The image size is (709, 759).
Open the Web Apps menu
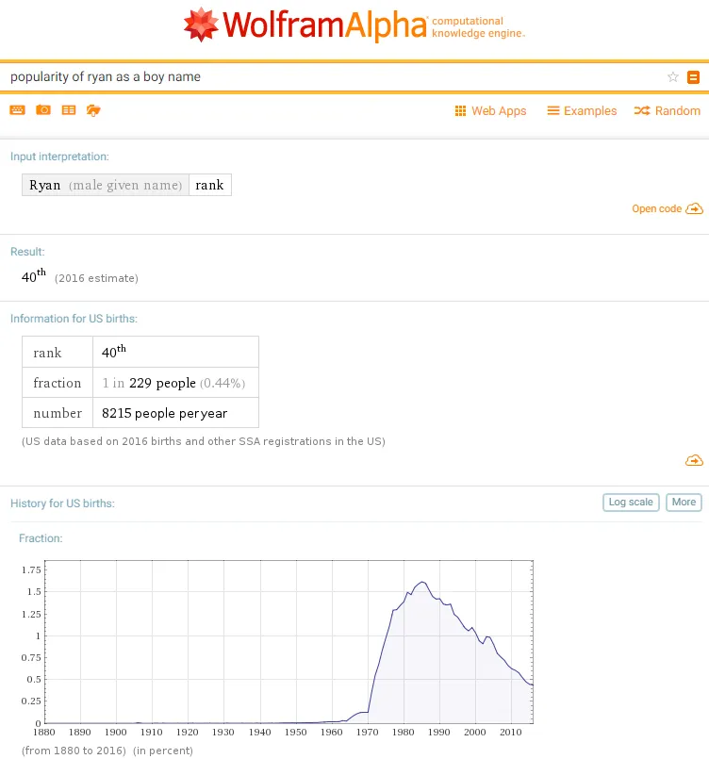click(490, 111)
